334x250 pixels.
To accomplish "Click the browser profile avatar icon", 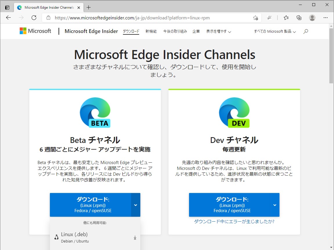I will (x=312, y=18).
